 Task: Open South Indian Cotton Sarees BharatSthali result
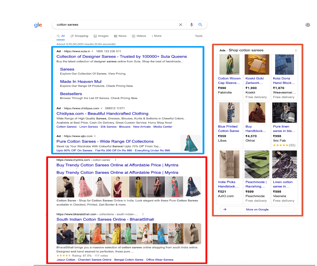[x=105, y=220]
